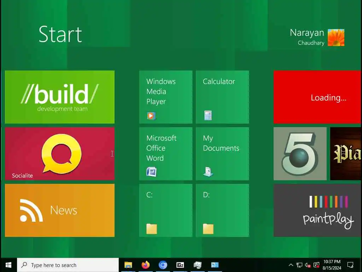The width and height of the screenshot is (362, 272).
Task: Open the blue window taskbar app
Action: point(215,265)
